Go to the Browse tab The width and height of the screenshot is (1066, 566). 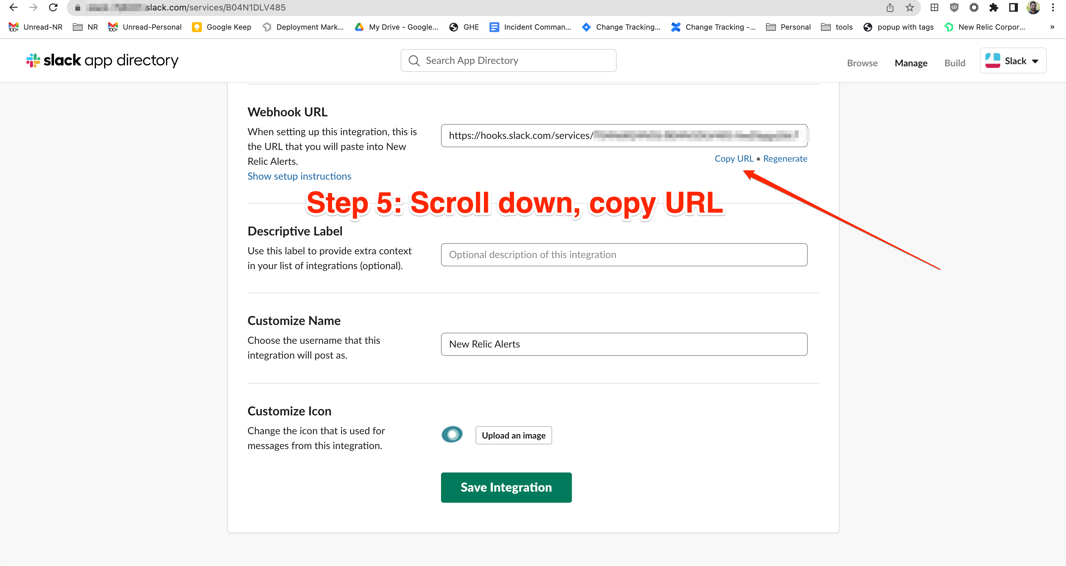[862, 63]
